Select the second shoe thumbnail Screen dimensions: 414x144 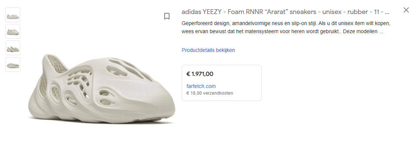coord(13,31)
